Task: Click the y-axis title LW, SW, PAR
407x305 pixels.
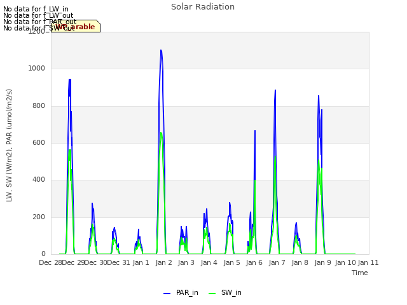Action: point(9,146)
